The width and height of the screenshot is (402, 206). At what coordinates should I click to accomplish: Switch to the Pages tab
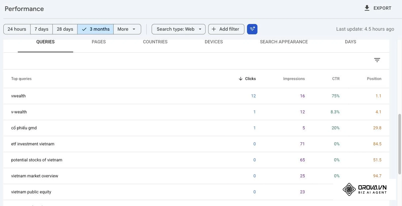[99, 42]
